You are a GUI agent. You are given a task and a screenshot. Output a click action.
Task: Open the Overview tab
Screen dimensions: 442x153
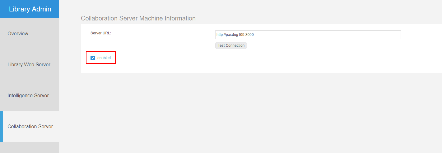pos(18,33)
